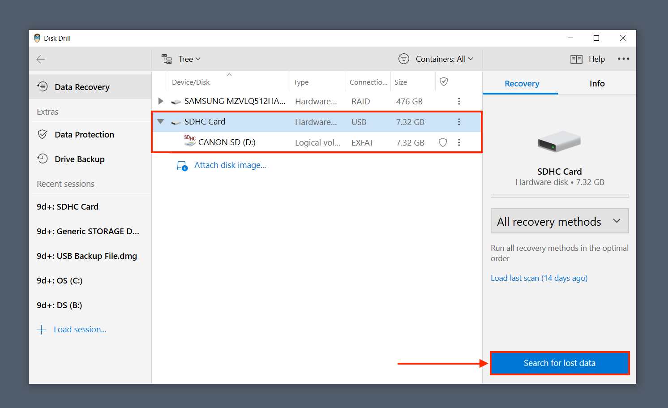Click the plus icon beside Load session
The height and width of the screenshot is (408, 668).
[x=42, y=330]
